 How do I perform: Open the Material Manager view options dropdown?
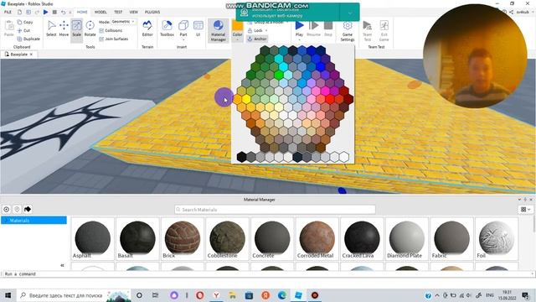(525, 209)
